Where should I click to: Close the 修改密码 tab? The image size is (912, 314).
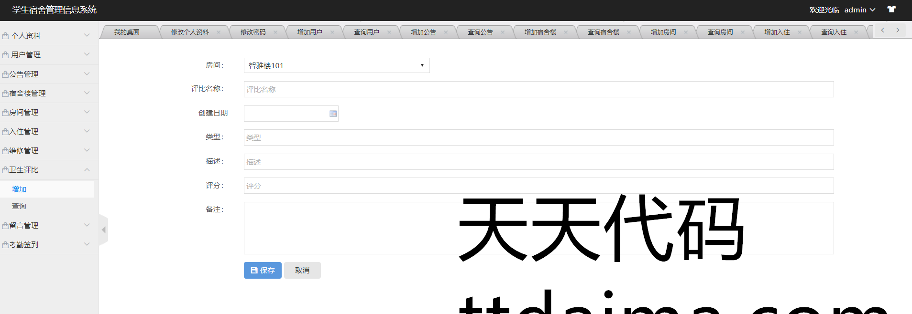(x=275, y=32)
